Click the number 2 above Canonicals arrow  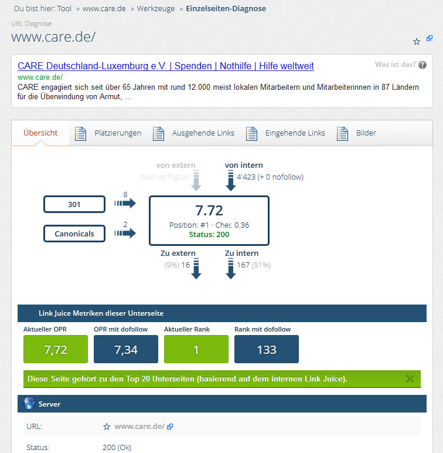[125, 225]
